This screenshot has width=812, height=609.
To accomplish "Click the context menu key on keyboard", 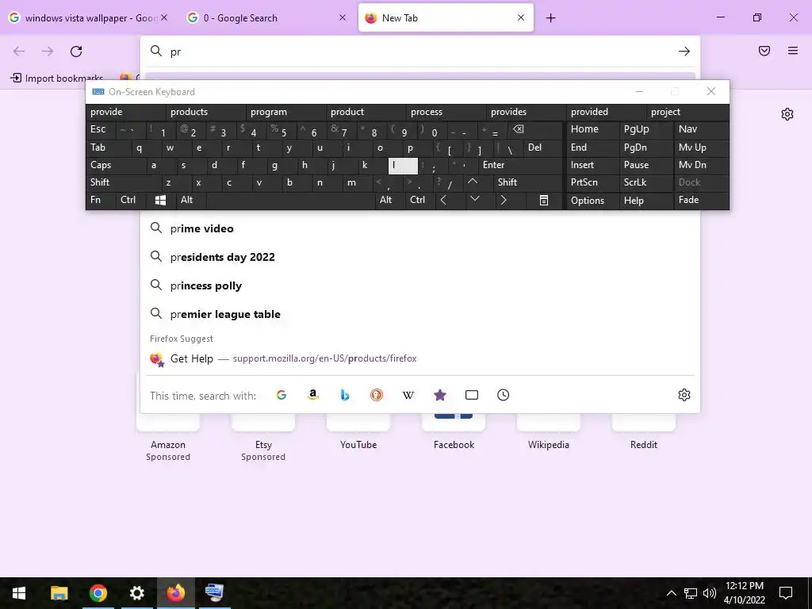I will coord(544,201).
